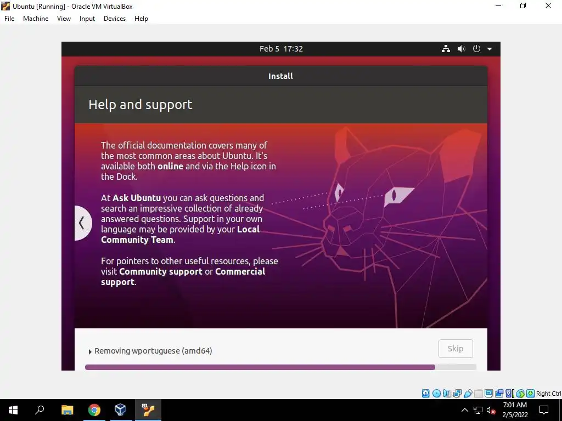The height and width of the screenshot is (421, 562).
Task: Open VirtualBox Manager taskbar icon
Action: click(x=120, y=410)
